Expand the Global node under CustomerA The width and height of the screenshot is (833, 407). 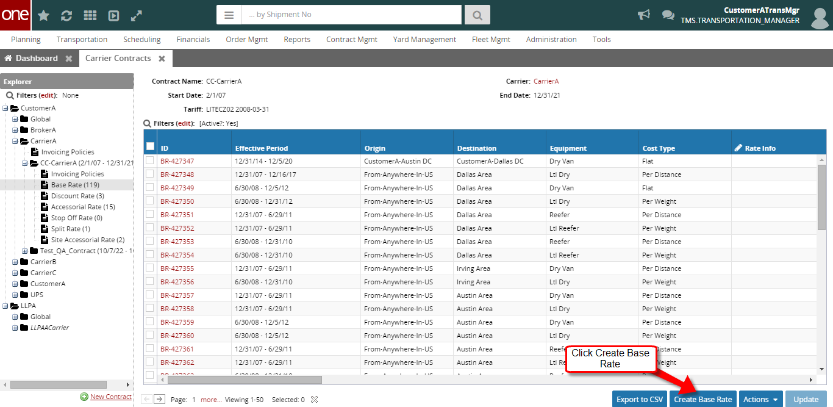coord(15,119)
